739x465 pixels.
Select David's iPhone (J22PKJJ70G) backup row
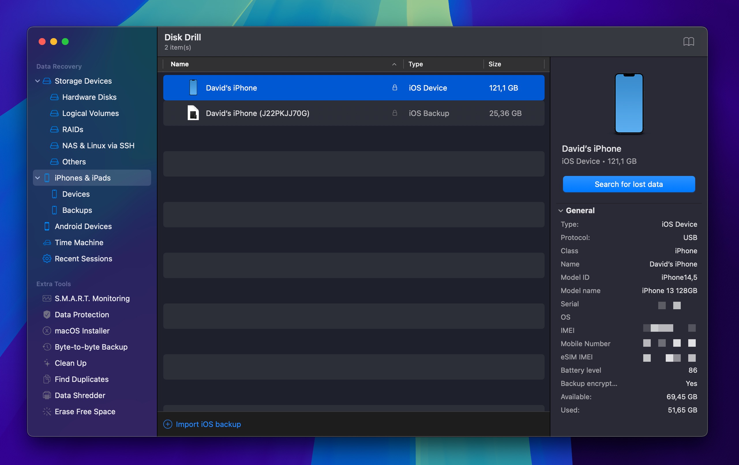354,113
